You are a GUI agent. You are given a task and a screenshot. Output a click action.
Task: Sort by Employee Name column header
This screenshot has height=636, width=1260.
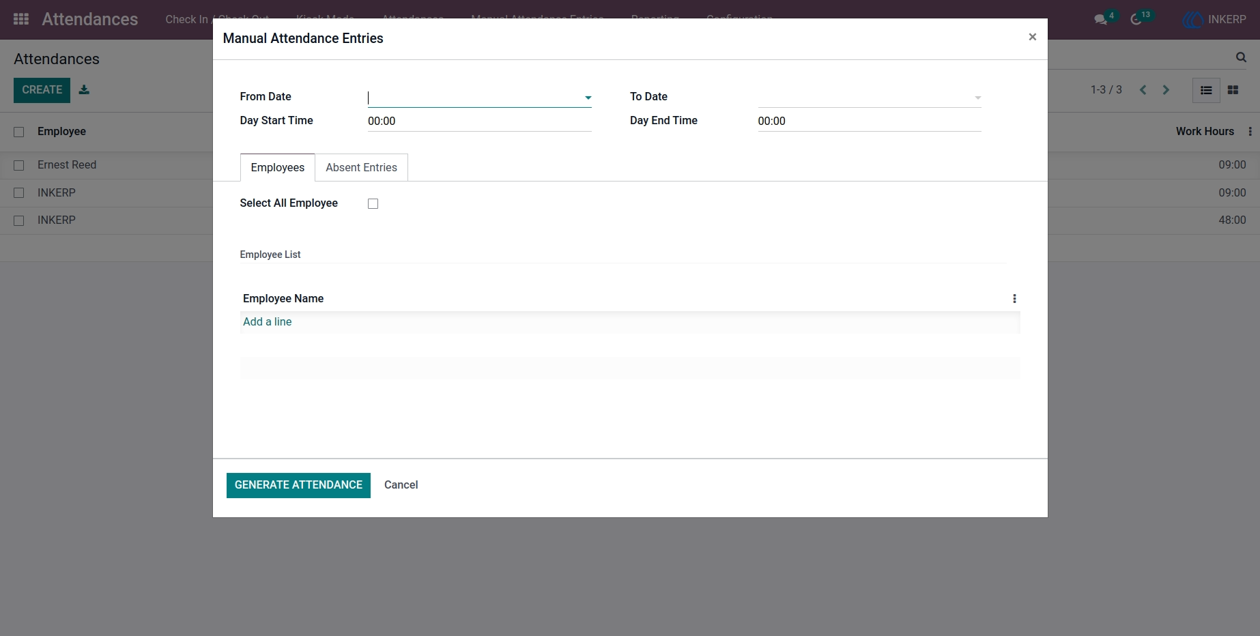283,299
